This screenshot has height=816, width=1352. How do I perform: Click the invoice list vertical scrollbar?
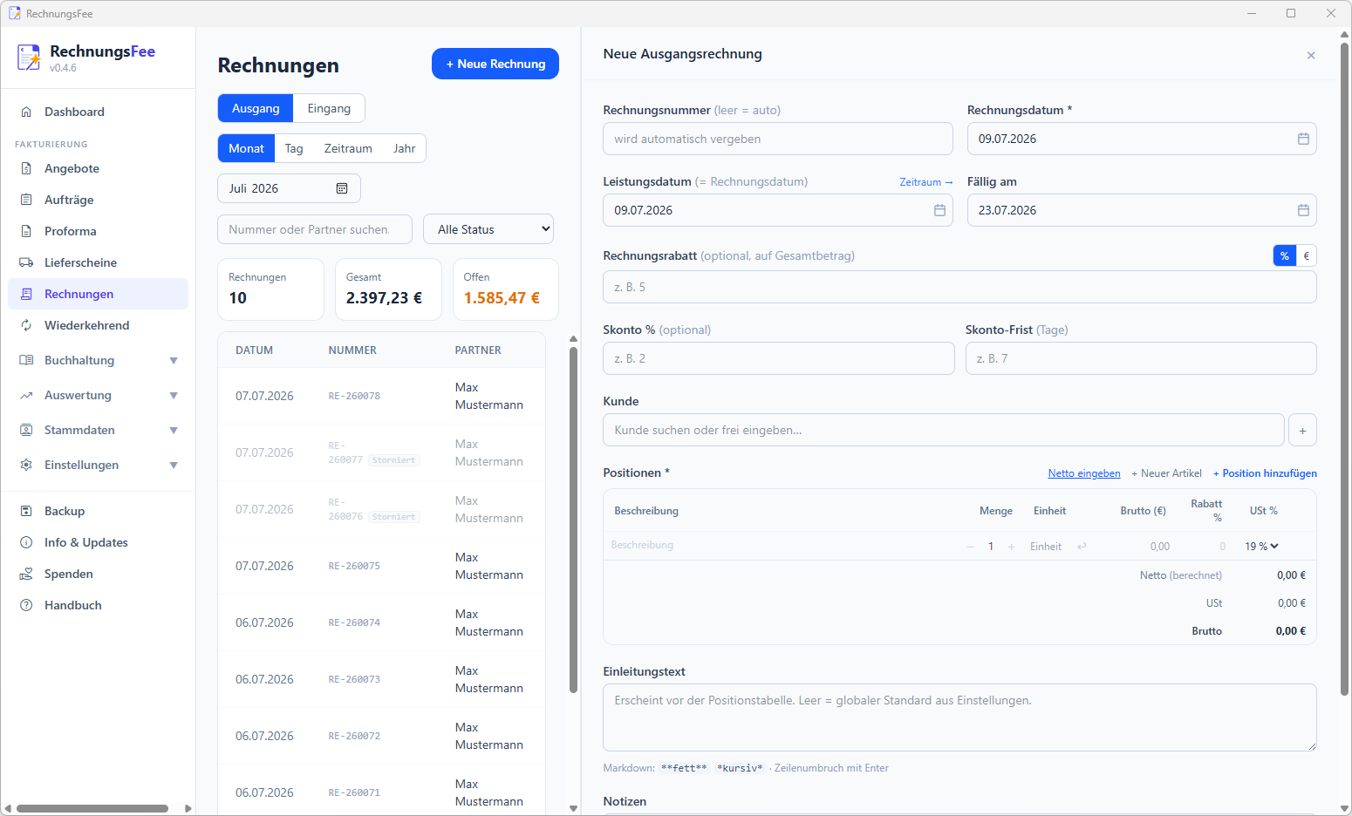(x=573, y=520)
